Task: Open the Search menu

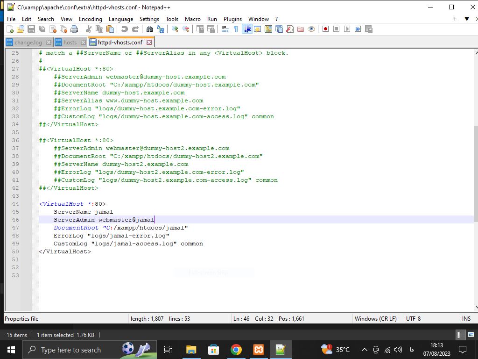Action: (46, 19)
